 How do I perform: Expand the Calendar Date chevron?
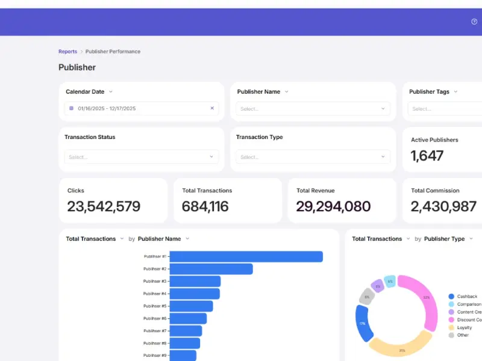(x=111, y=91)
